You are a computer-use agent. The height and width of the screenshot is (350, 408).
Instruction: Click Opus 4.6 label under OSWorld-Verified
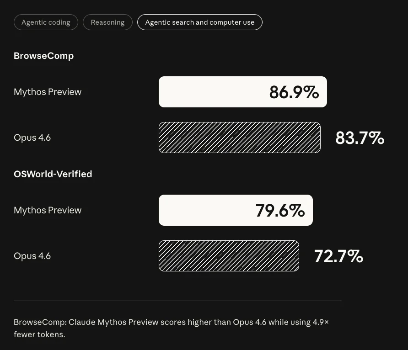(x=32, y=256)
